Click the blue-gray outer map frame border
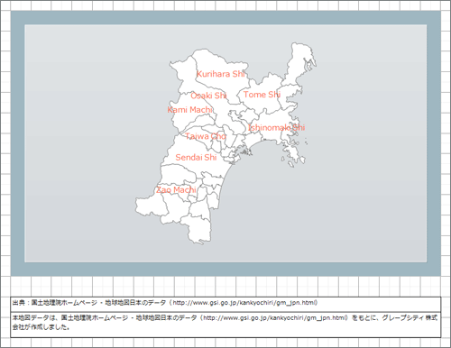This screenshot has width=451, height=348. pos(225,18)
